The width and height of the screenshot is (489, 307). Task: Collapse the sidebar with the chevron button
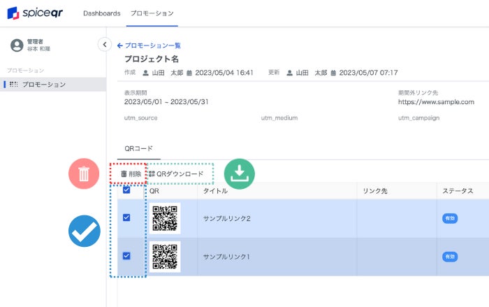[105, 44]
